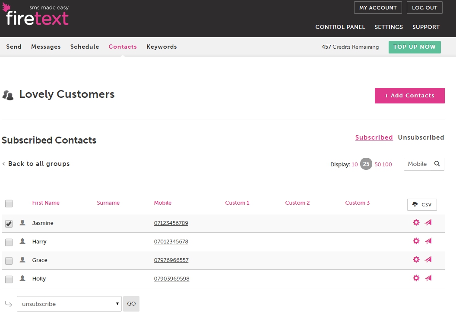View Subscribed contacts link
The image size is (456, 312).
click(x=374, y=137)
